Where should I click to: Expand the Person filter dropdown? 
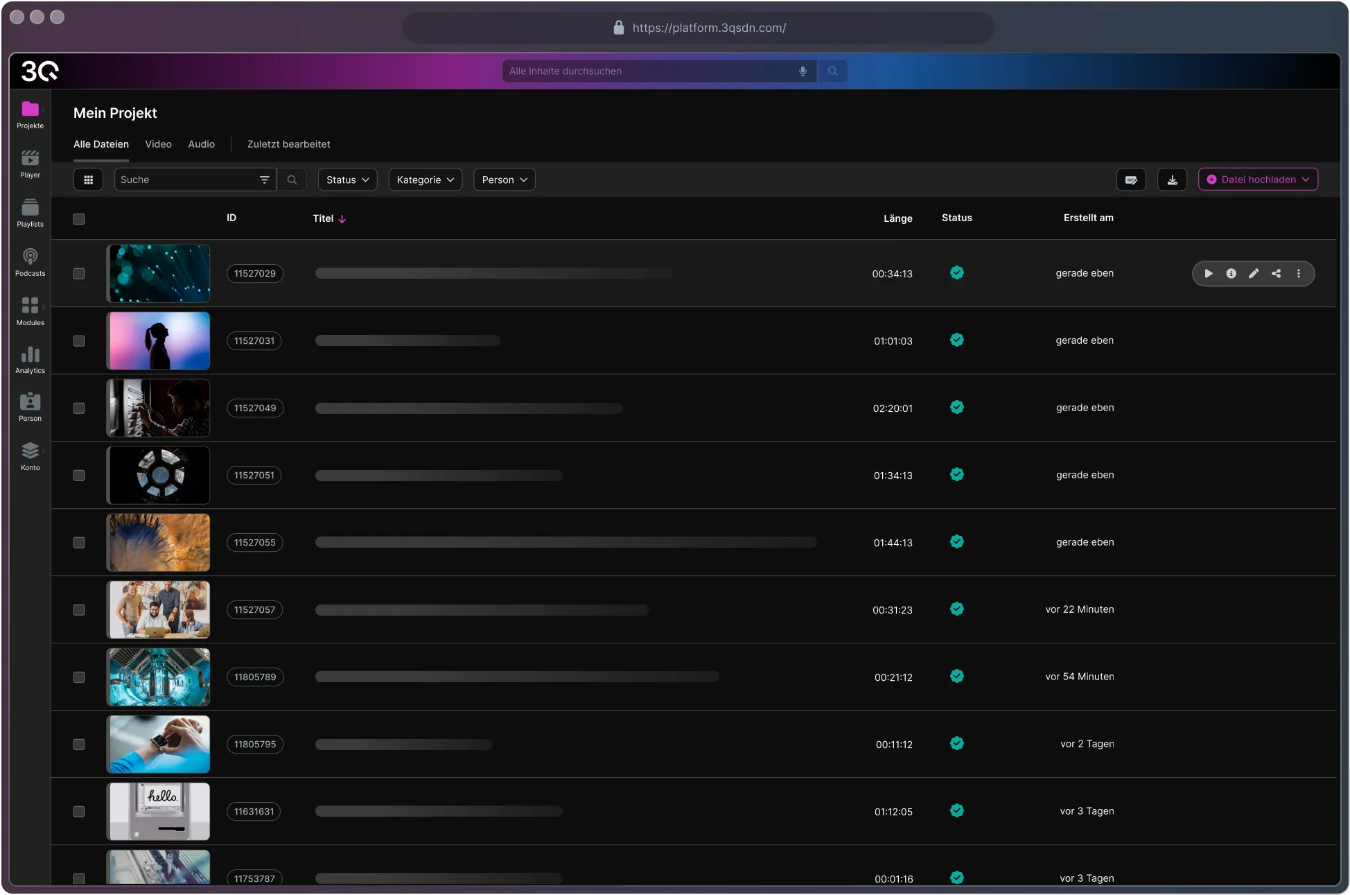tap(504, 180)
